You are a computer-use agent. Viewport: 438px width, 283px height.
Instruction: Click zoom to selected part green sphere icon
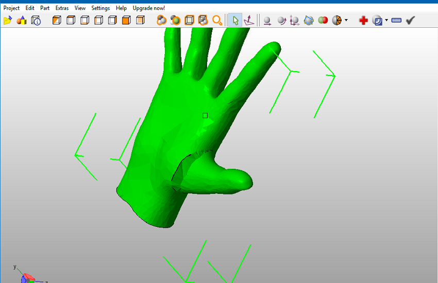(x=175, y=21)
